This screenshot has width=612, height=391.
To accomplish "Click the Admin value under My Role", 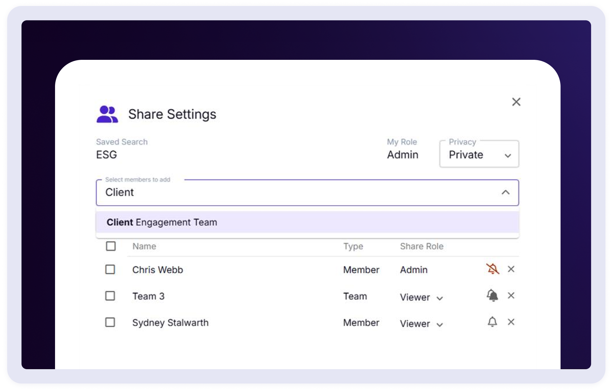I will [x=403, y=155].
